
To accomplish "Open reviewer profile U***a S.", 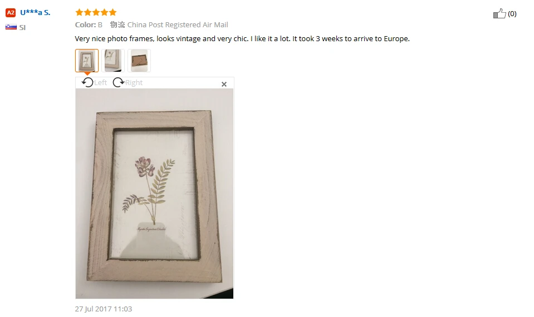I will point(35,13).
